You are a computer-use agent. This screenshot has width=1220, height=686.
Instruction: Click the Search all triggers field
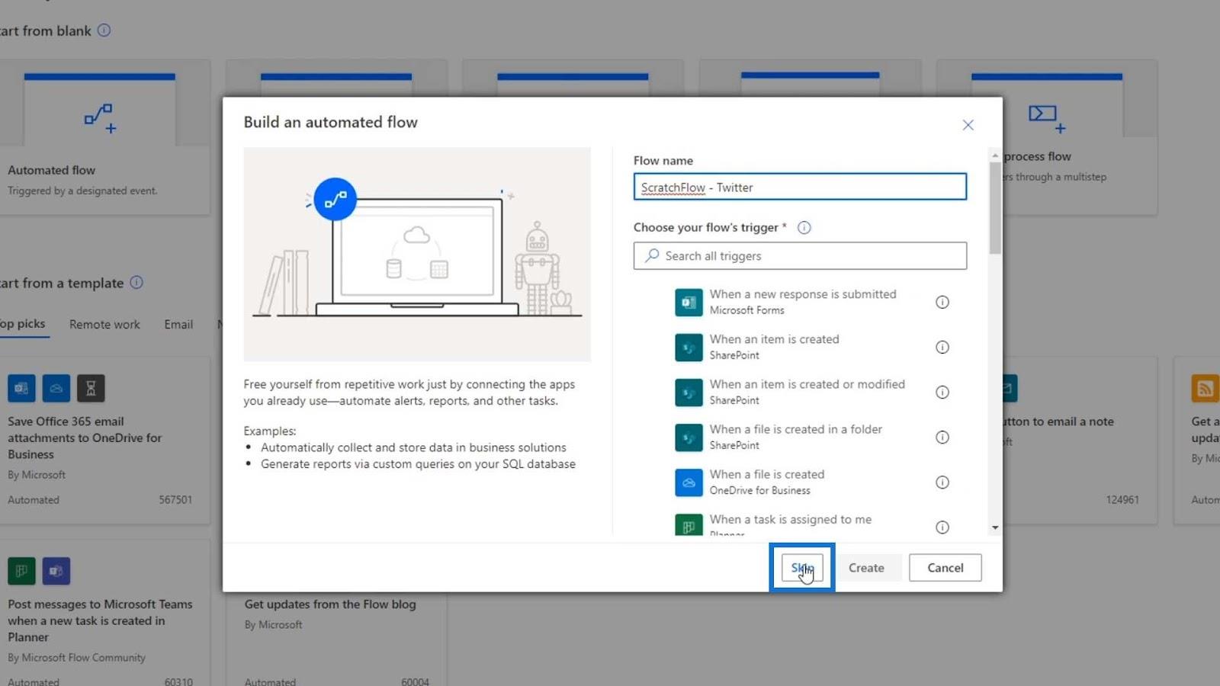(800, 255)
